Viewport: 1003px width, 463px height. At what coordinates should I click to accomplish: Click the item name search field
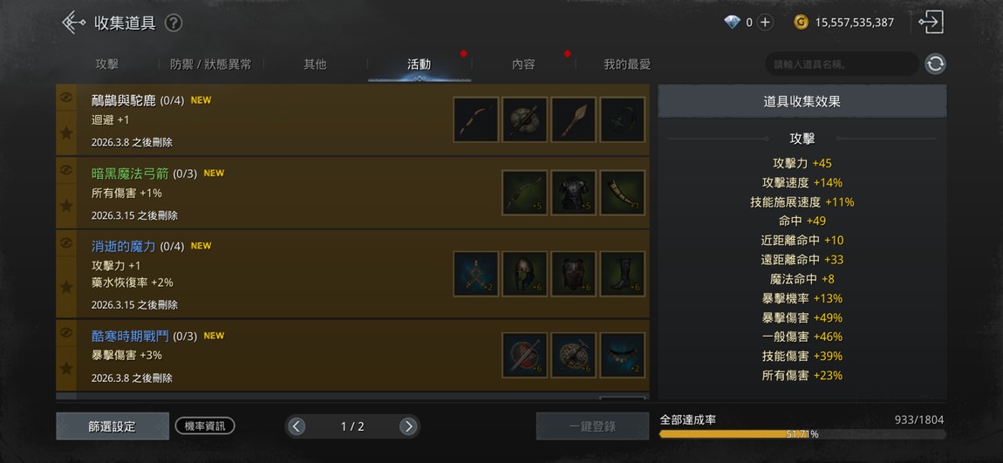842,64
